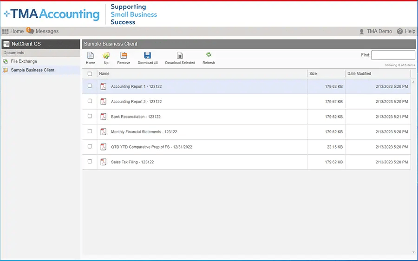The width and height of the screenshot is (418, 261).
Task: Click PDF icon for Bank Reconciliation
Action: (103, 117)
